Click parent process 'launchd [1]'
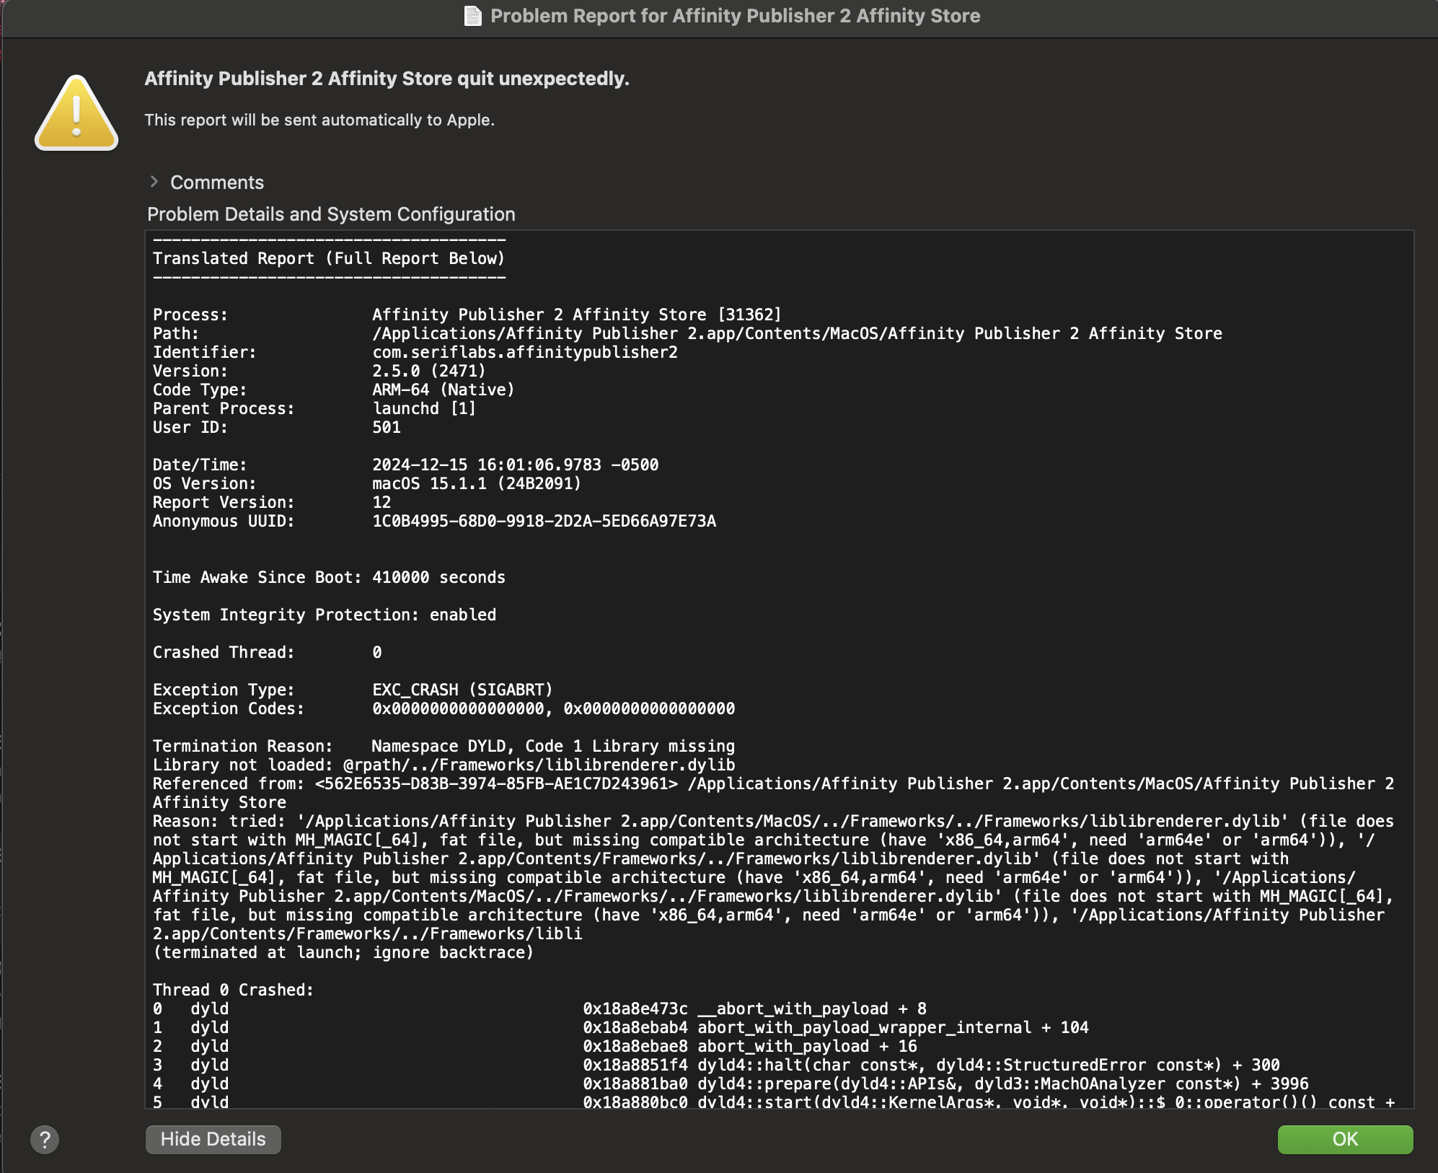The width and height of the screenshot is (1438, 1173). 424,408
